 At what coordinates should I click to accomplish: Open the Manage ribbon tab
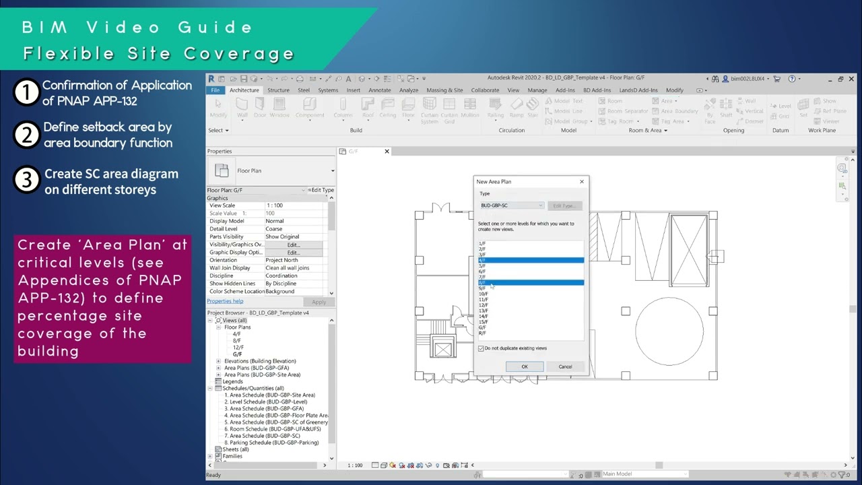[537, 90]
